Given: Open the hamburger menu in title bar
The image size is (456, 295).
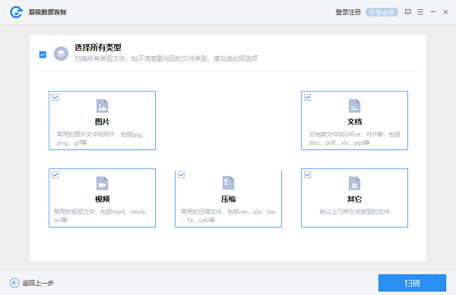Looking at the screenshot, I should (x=420, y=12).
